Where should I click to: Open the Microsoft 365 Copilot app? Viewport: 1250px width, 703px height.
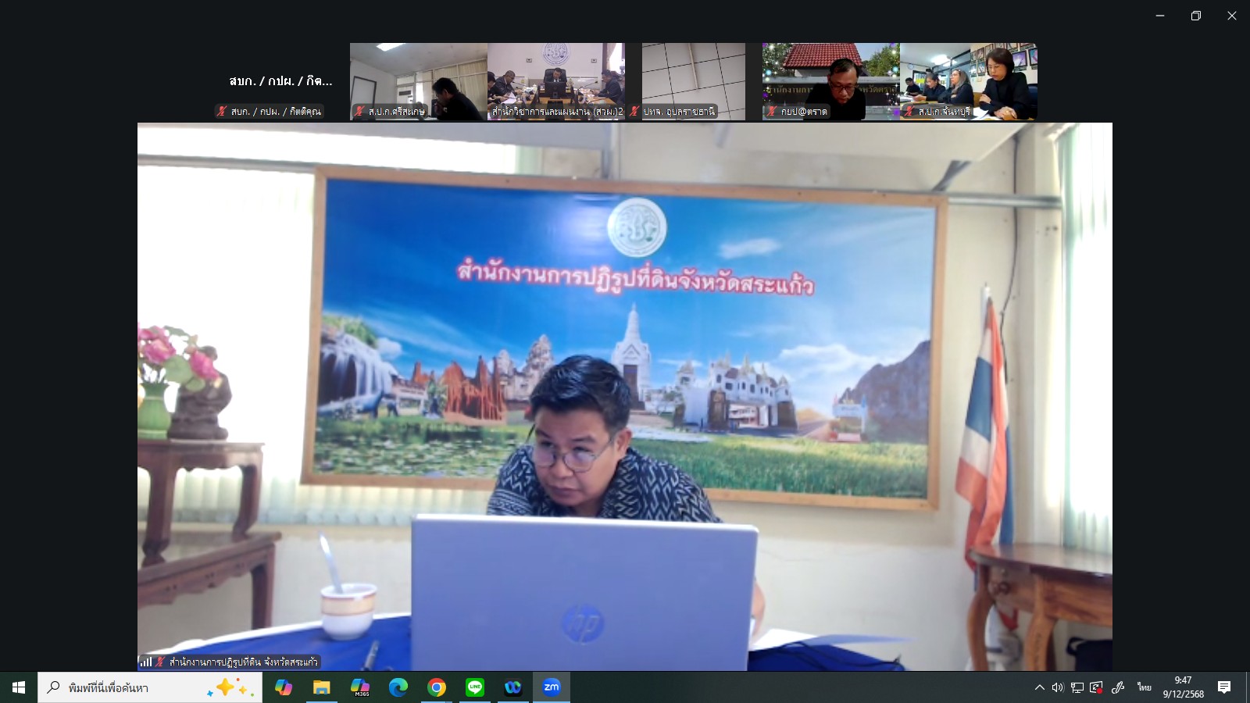[360, 687]
